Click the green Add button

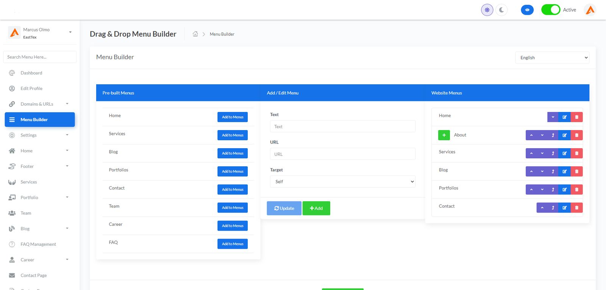pos(316,208)
